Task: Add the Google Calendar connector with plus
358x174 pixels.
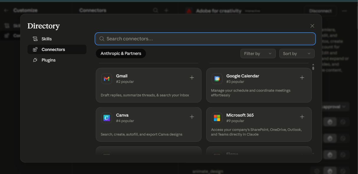Action: tap(302, 78)
